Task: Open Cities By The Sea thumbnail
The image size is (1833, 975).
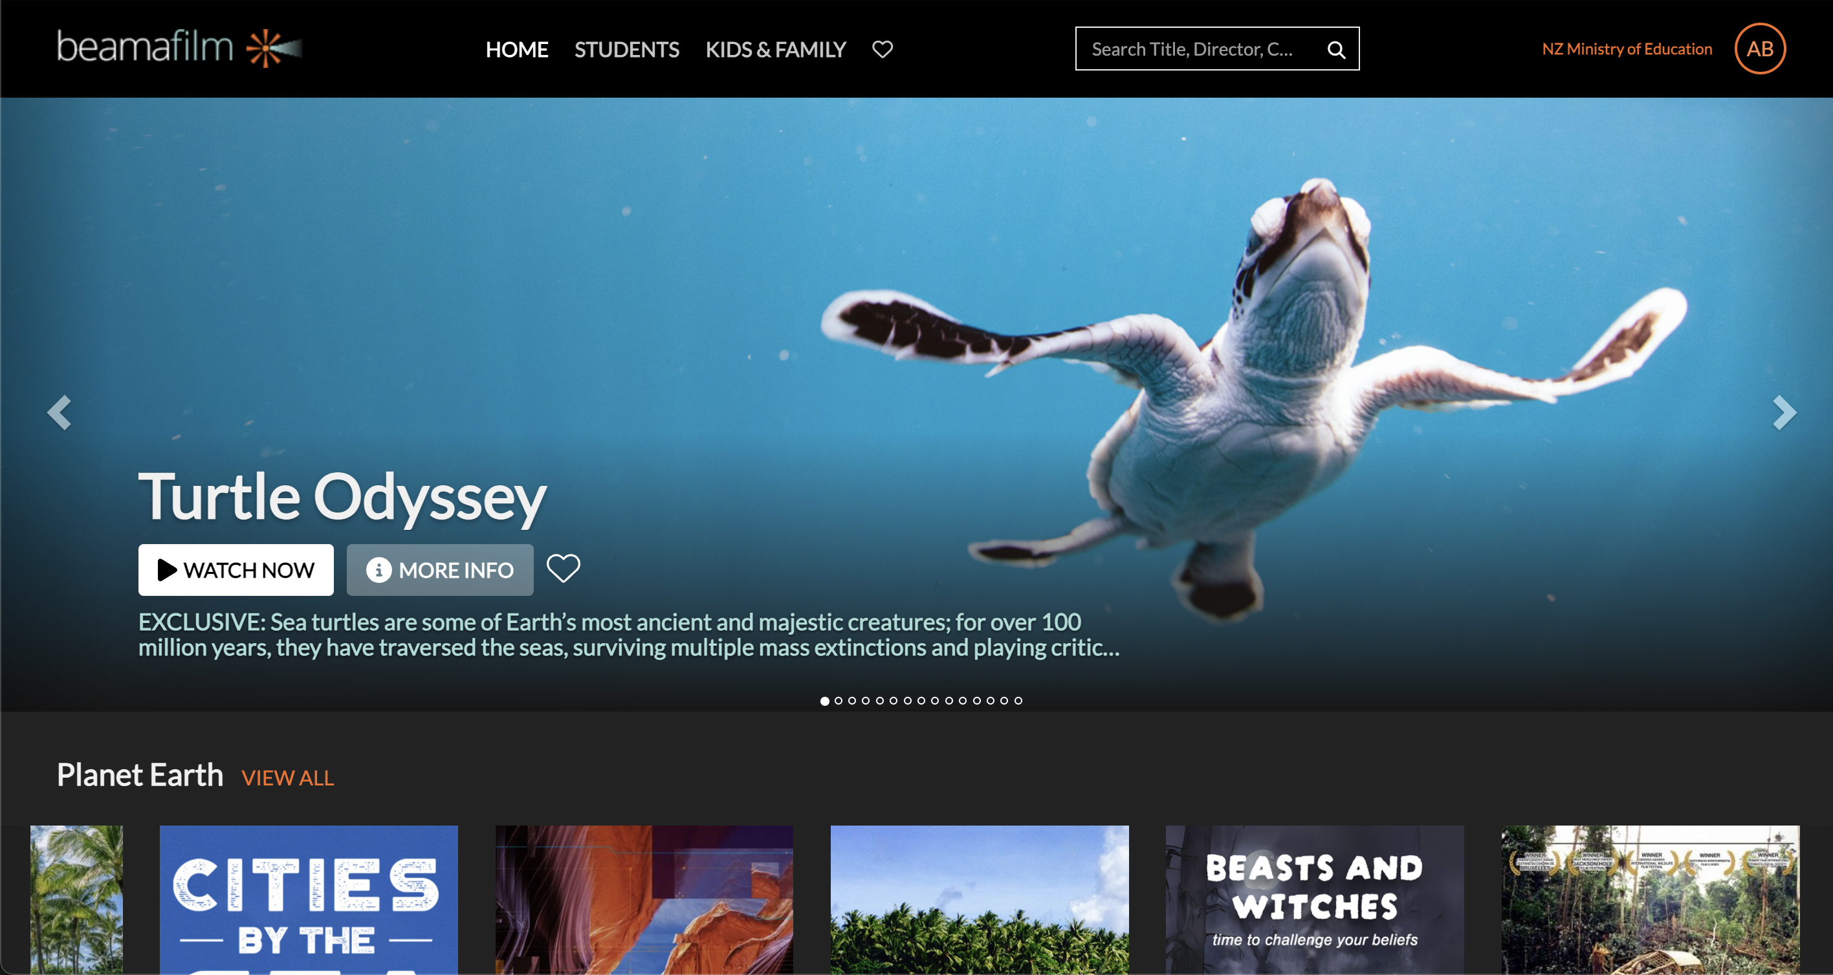Action: (309, 899)
